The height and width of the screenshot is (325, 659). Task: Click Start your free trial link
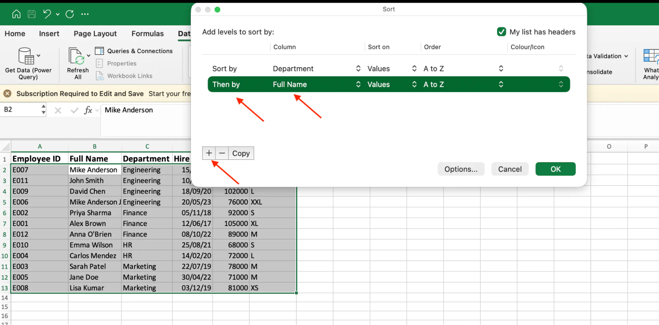pyautogui.click(x=169, y=94)
